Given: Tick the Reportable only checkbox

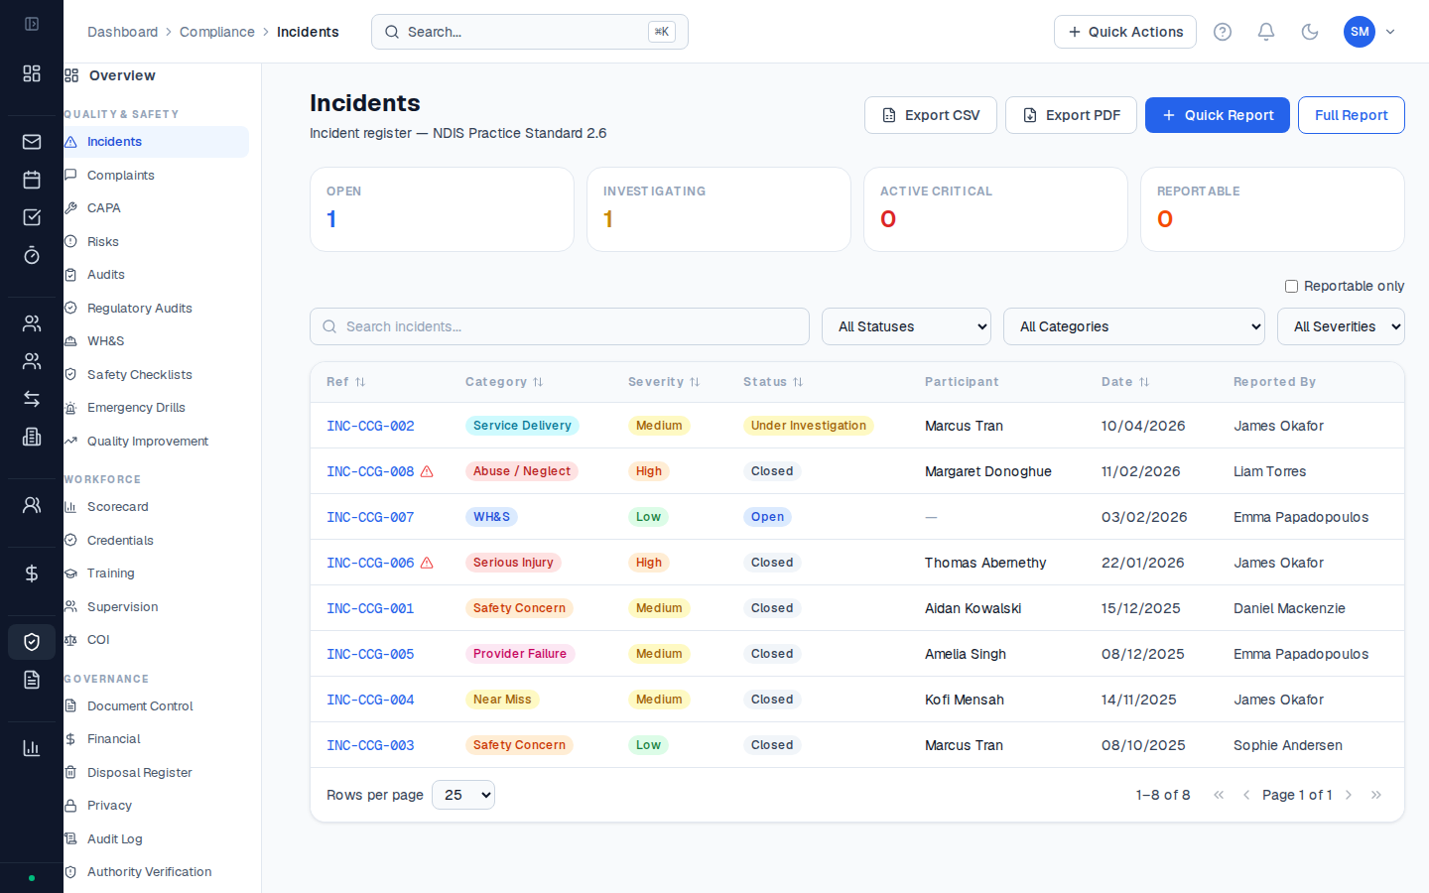Looking at the screenshot, I should coord(1291,286).
